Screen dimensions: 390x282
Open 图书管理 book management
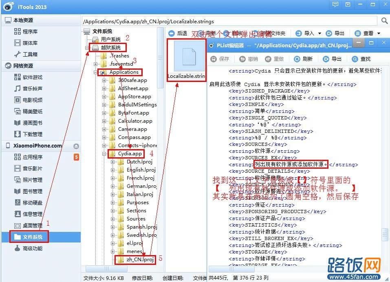pyautogui.click(x=29, y=191)
